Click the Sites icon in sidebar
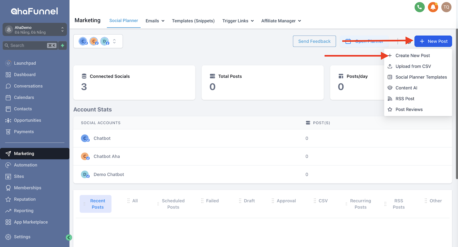This screenshot has width=458, height=247. coord(8,176)
